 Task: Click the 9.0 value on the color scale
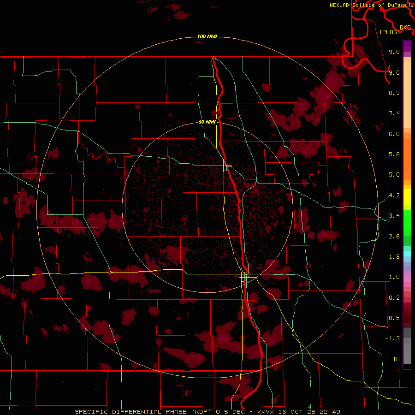(x=394, y=72)
